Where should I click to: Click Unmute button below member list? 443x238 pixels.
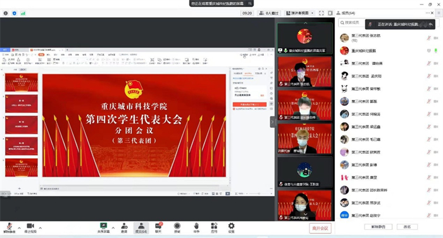point(378,227)
